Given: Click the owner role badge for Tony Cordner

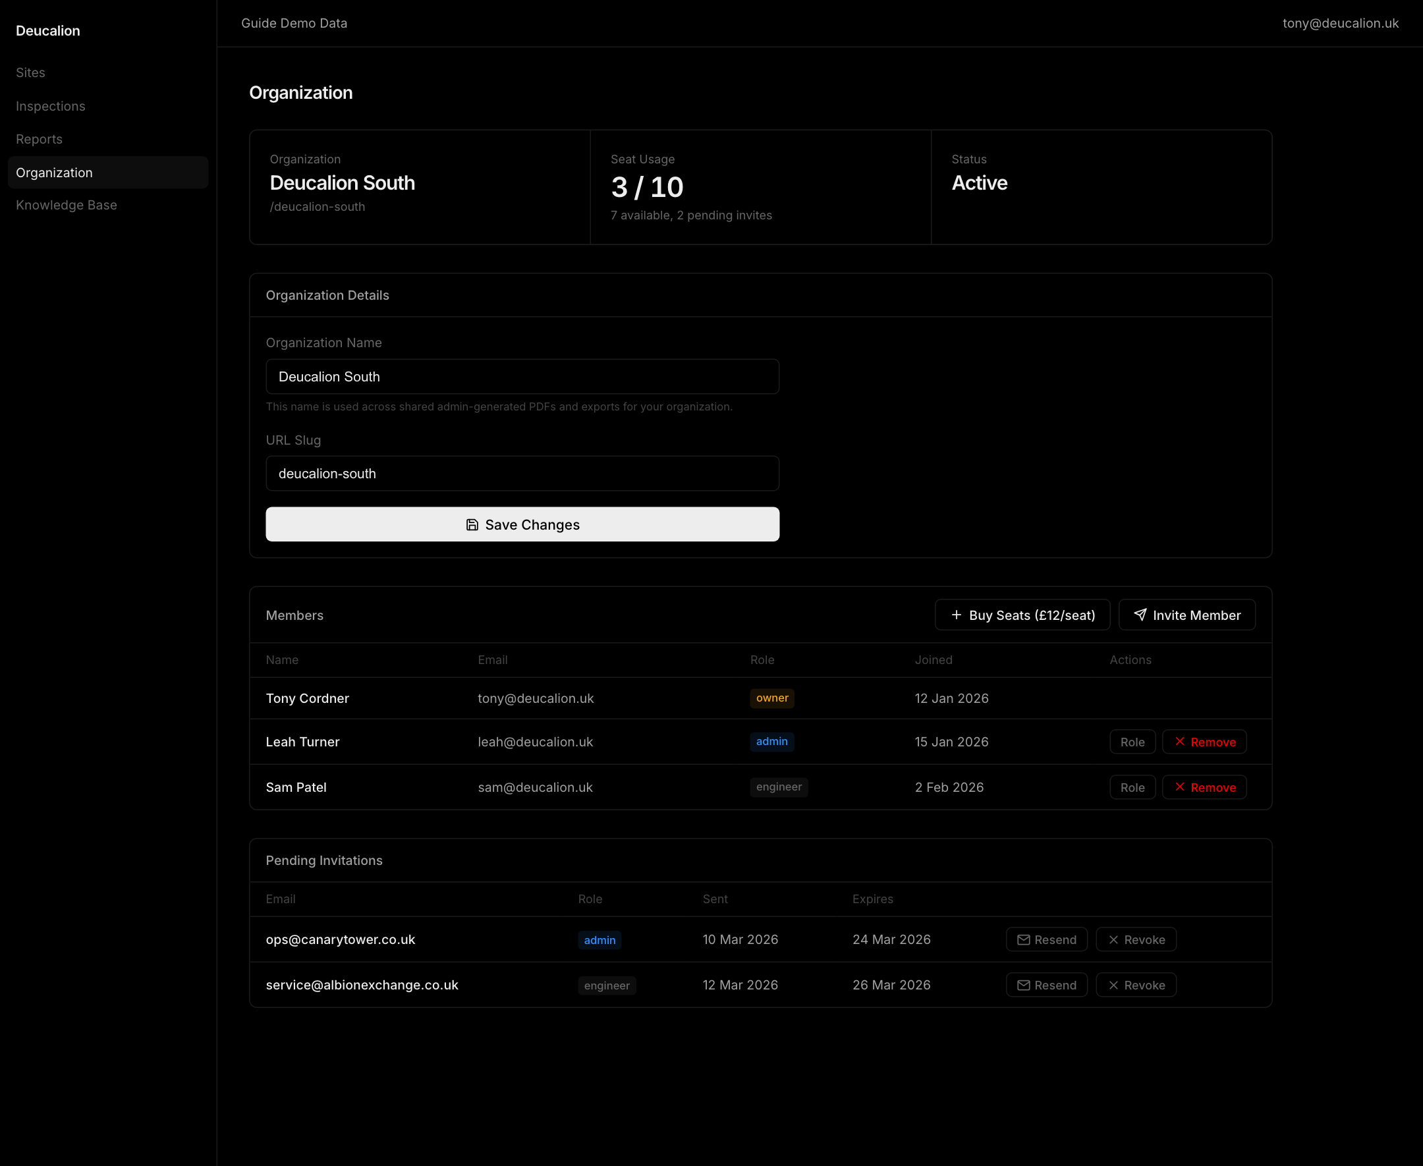Looking at the screenshot, I should [x=771, y=698].
